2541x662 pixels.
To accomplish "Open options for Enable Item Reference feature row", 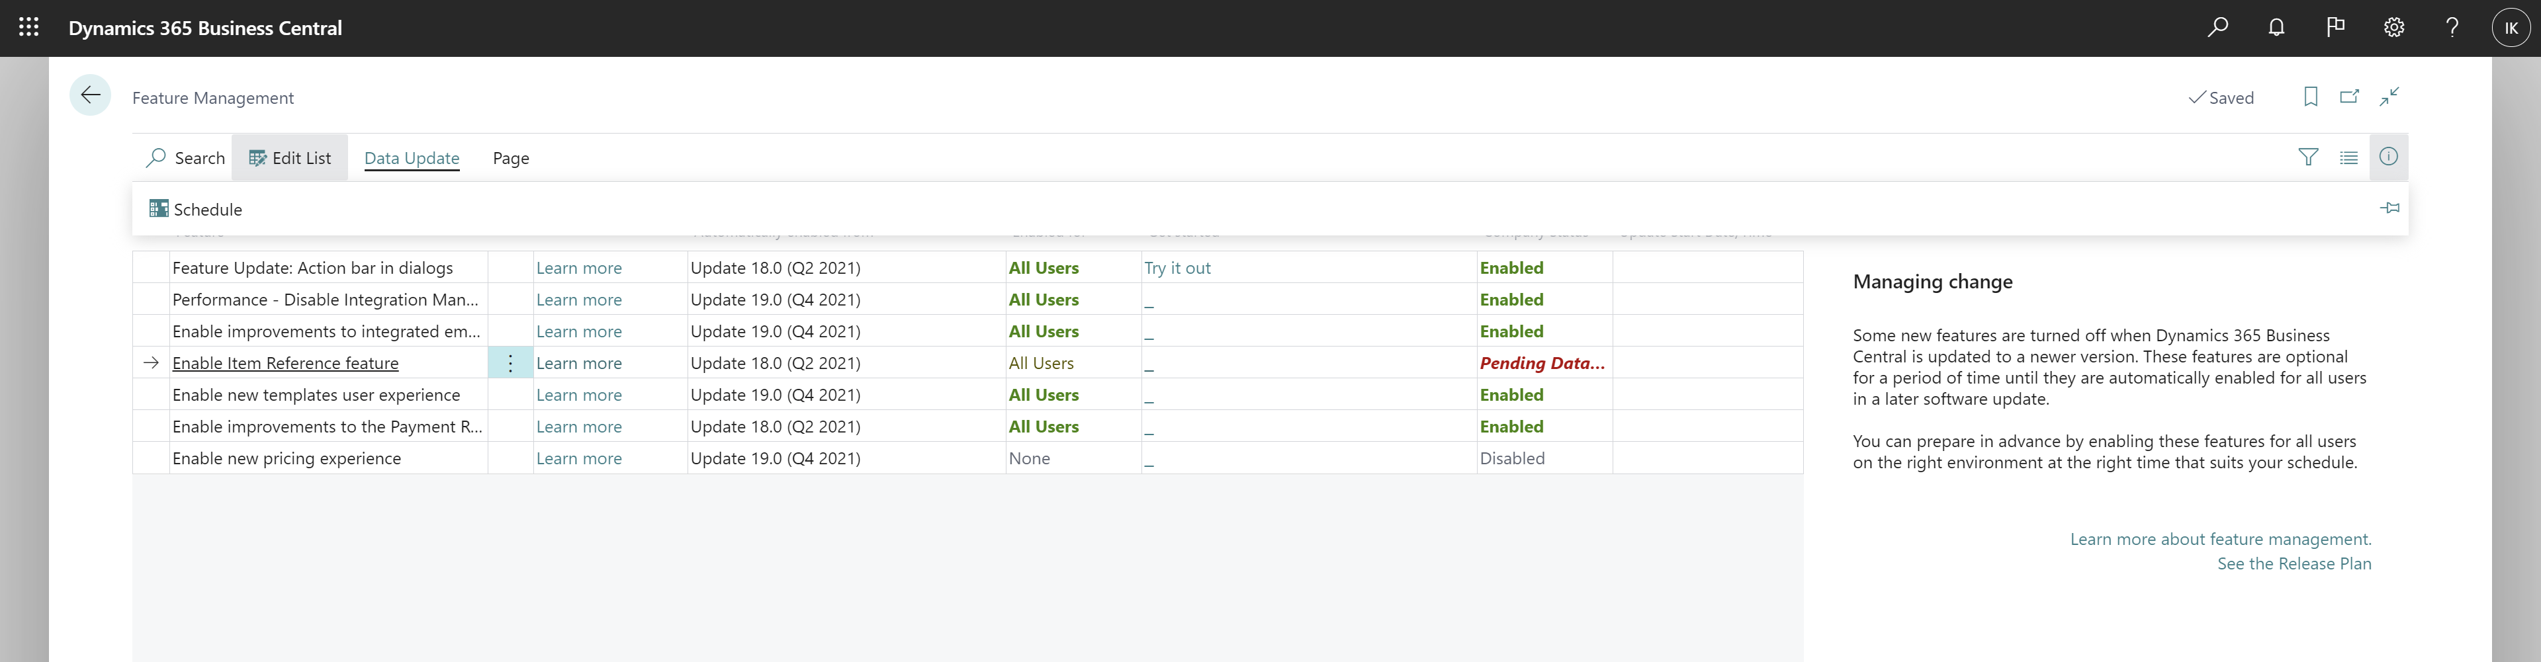I will click(510, 362).
